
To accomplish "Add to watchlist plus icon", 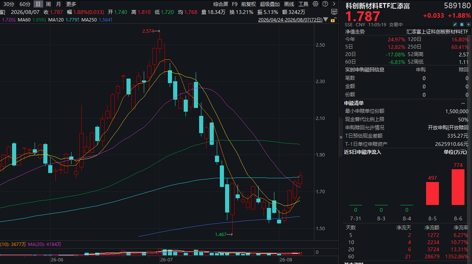I will tap(468, 24).
